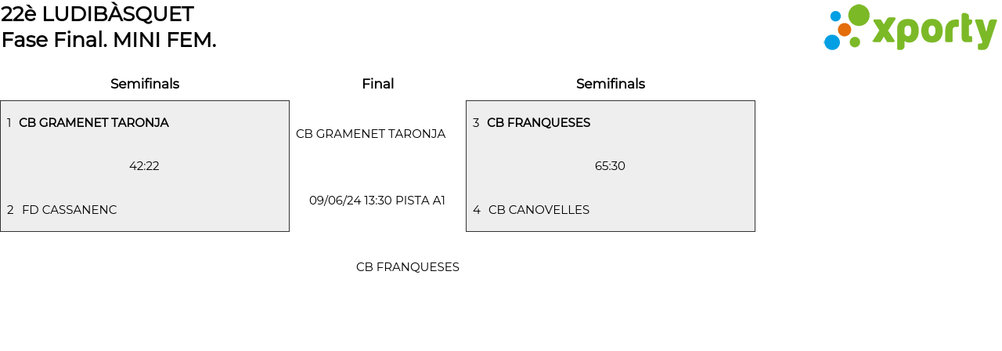Viewport: 1002px width, 351px height.
Task: Click the 22è LUDIBÀSQUET tournament title
Action: click(98, 14)
